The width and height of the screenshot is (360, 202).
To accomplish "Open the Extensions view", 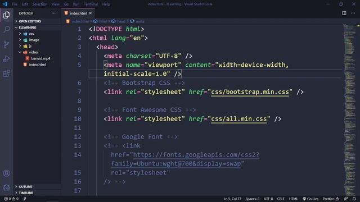I will (x=6, y=74).
